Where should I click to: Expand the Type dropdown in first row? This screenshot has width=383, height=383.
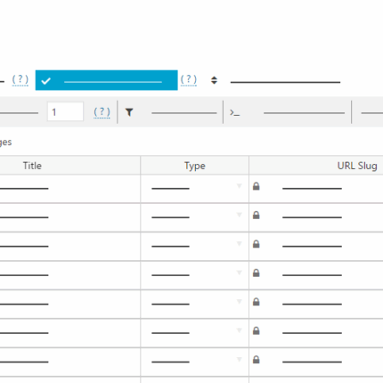(x=239, y=186)
